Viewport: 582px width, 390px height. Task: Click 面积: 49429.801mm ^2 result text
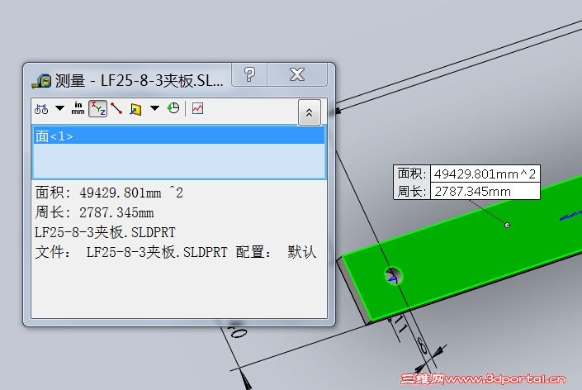point(109,193)
